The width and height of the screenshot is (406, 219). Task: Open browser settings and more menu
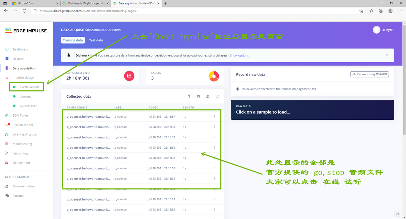(400, 11)
